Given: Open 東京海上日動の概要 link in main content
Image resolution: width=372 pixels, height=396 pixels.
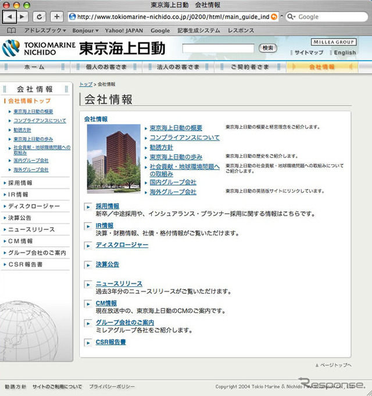Looking at the screenshot, I should tap(176, 128).
